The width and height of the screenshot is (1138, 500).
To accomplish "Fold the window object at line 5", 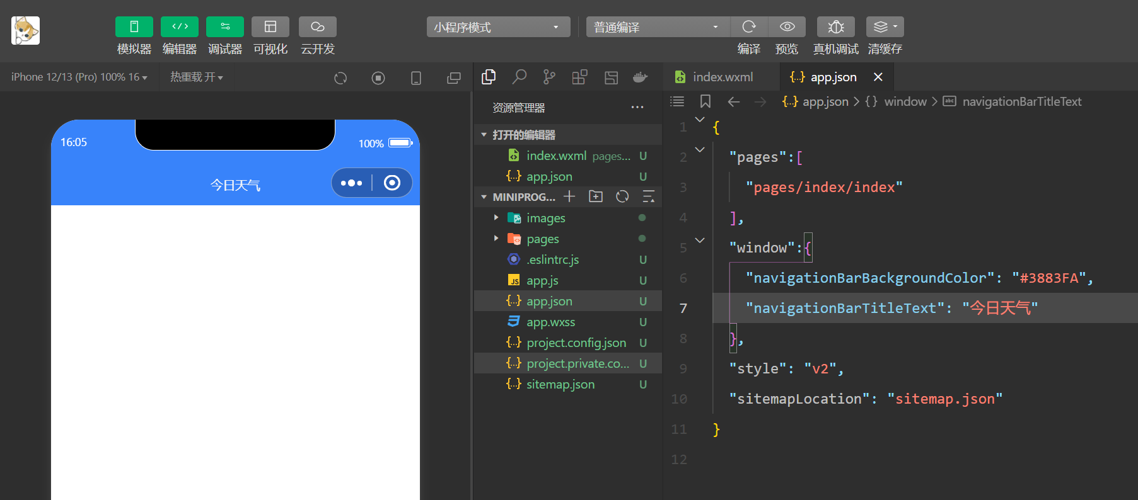I will coord(700,240).
